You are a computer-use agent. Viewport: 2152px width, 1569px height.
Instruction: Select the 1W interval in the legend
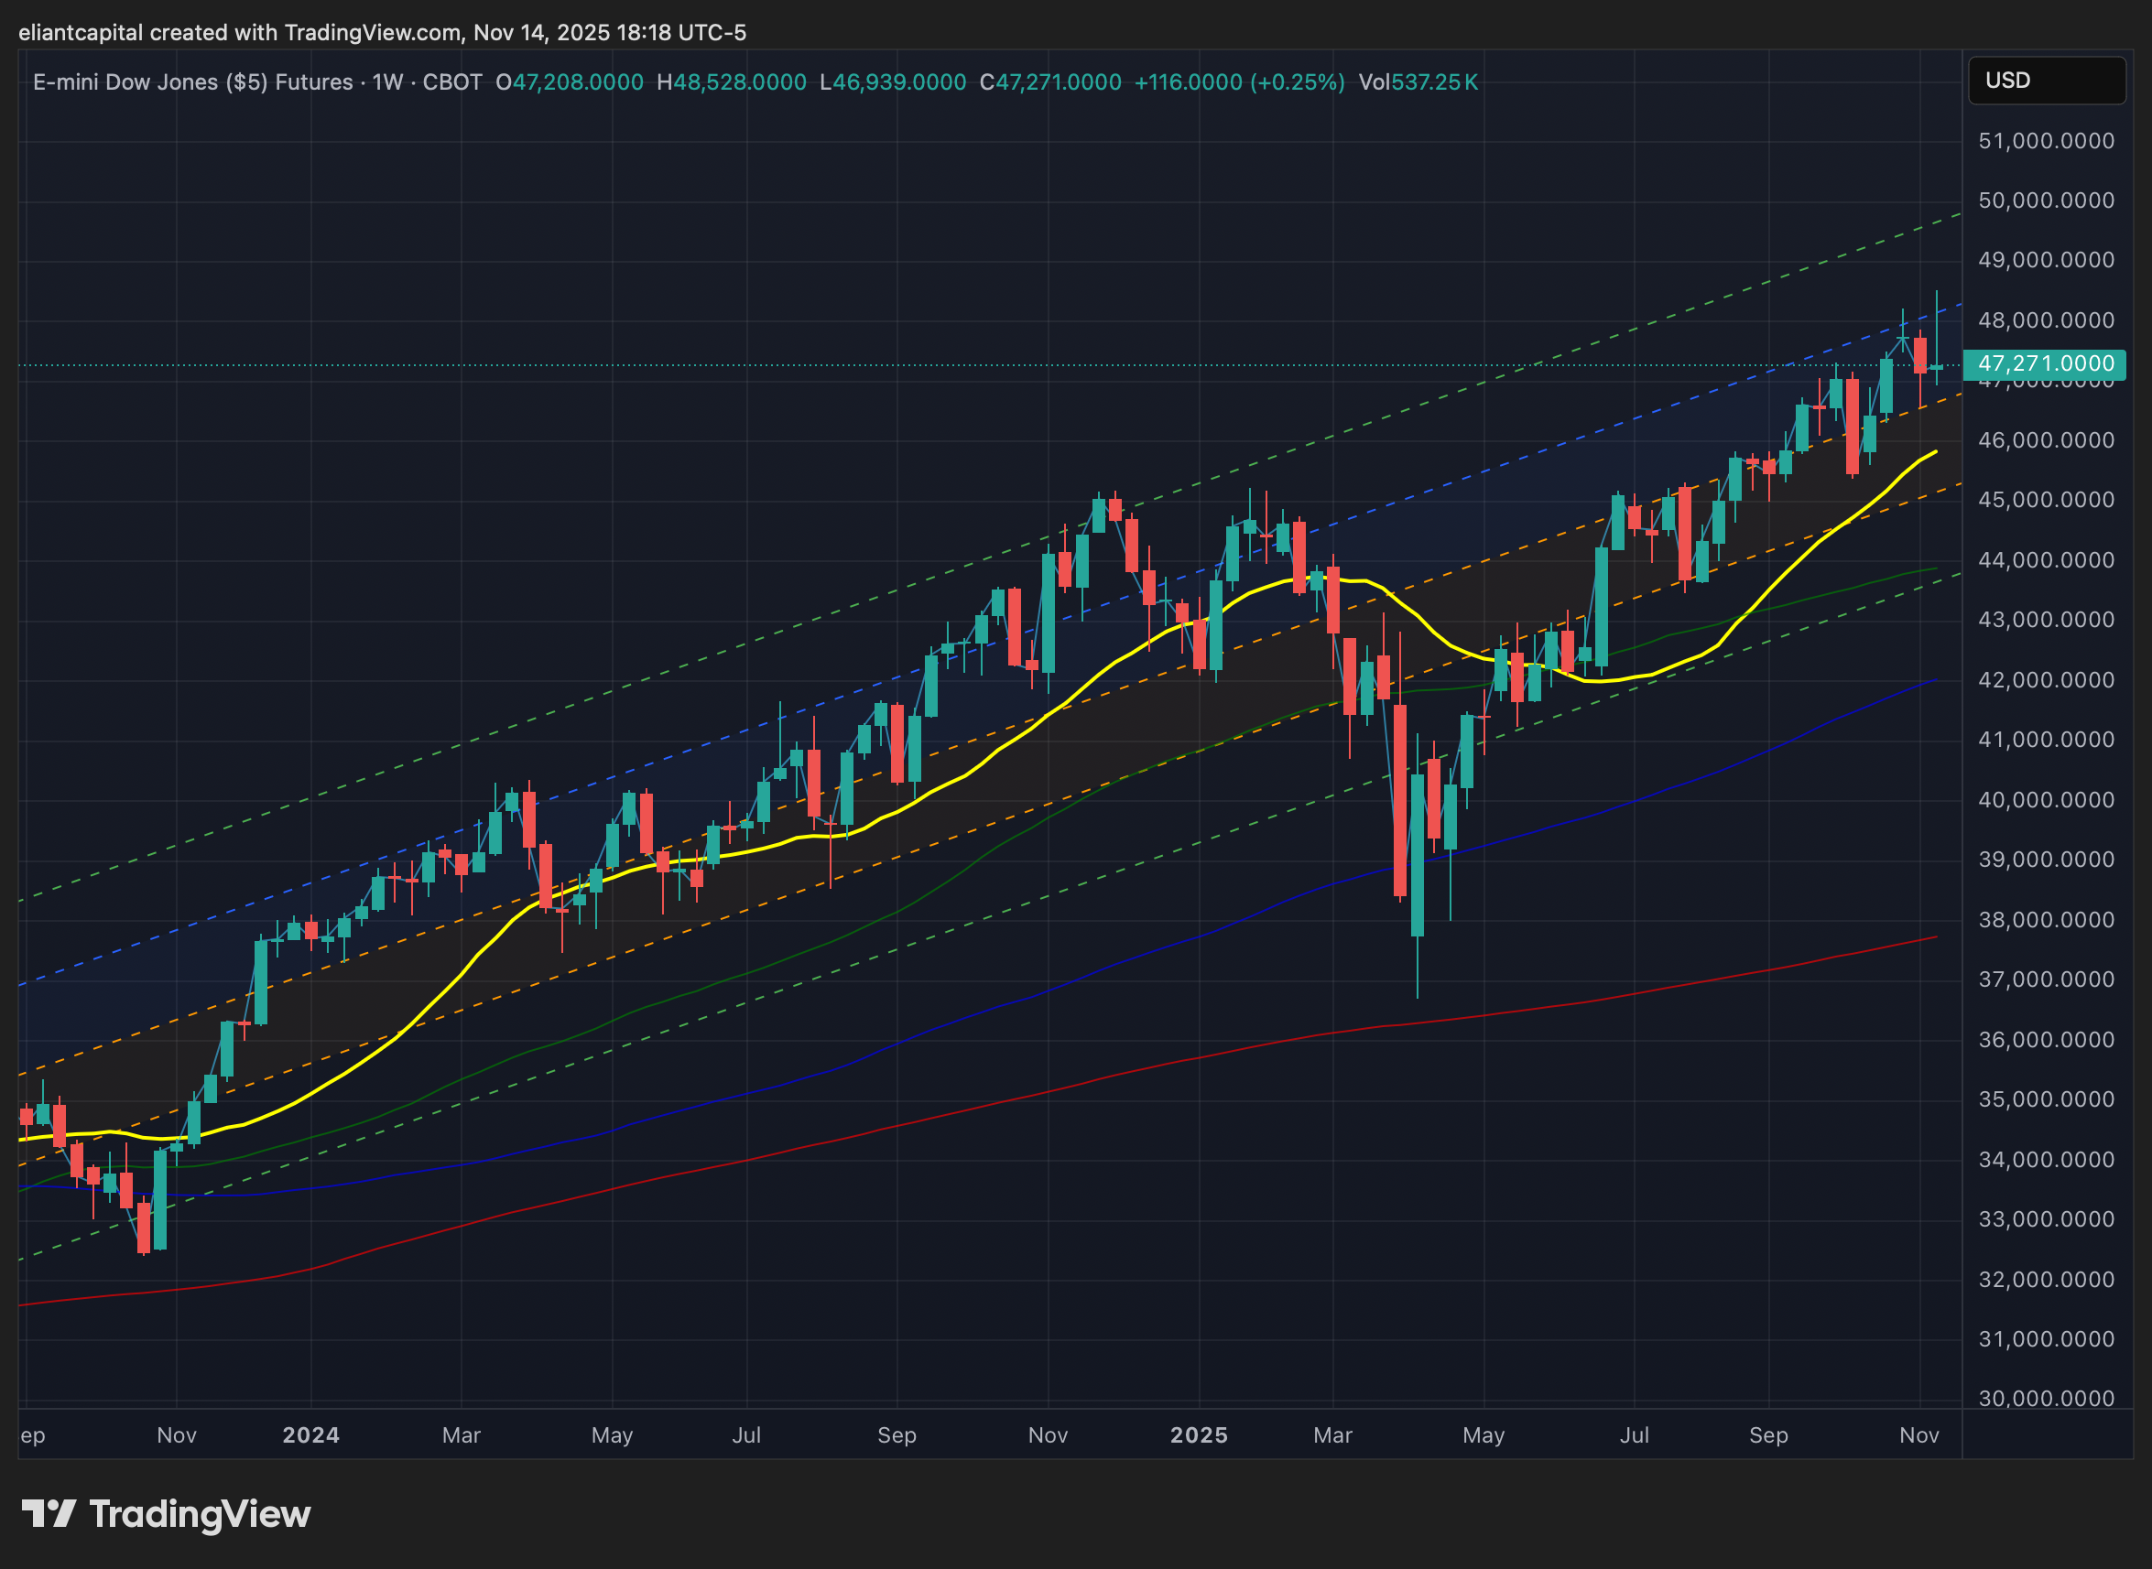point(387,82)
